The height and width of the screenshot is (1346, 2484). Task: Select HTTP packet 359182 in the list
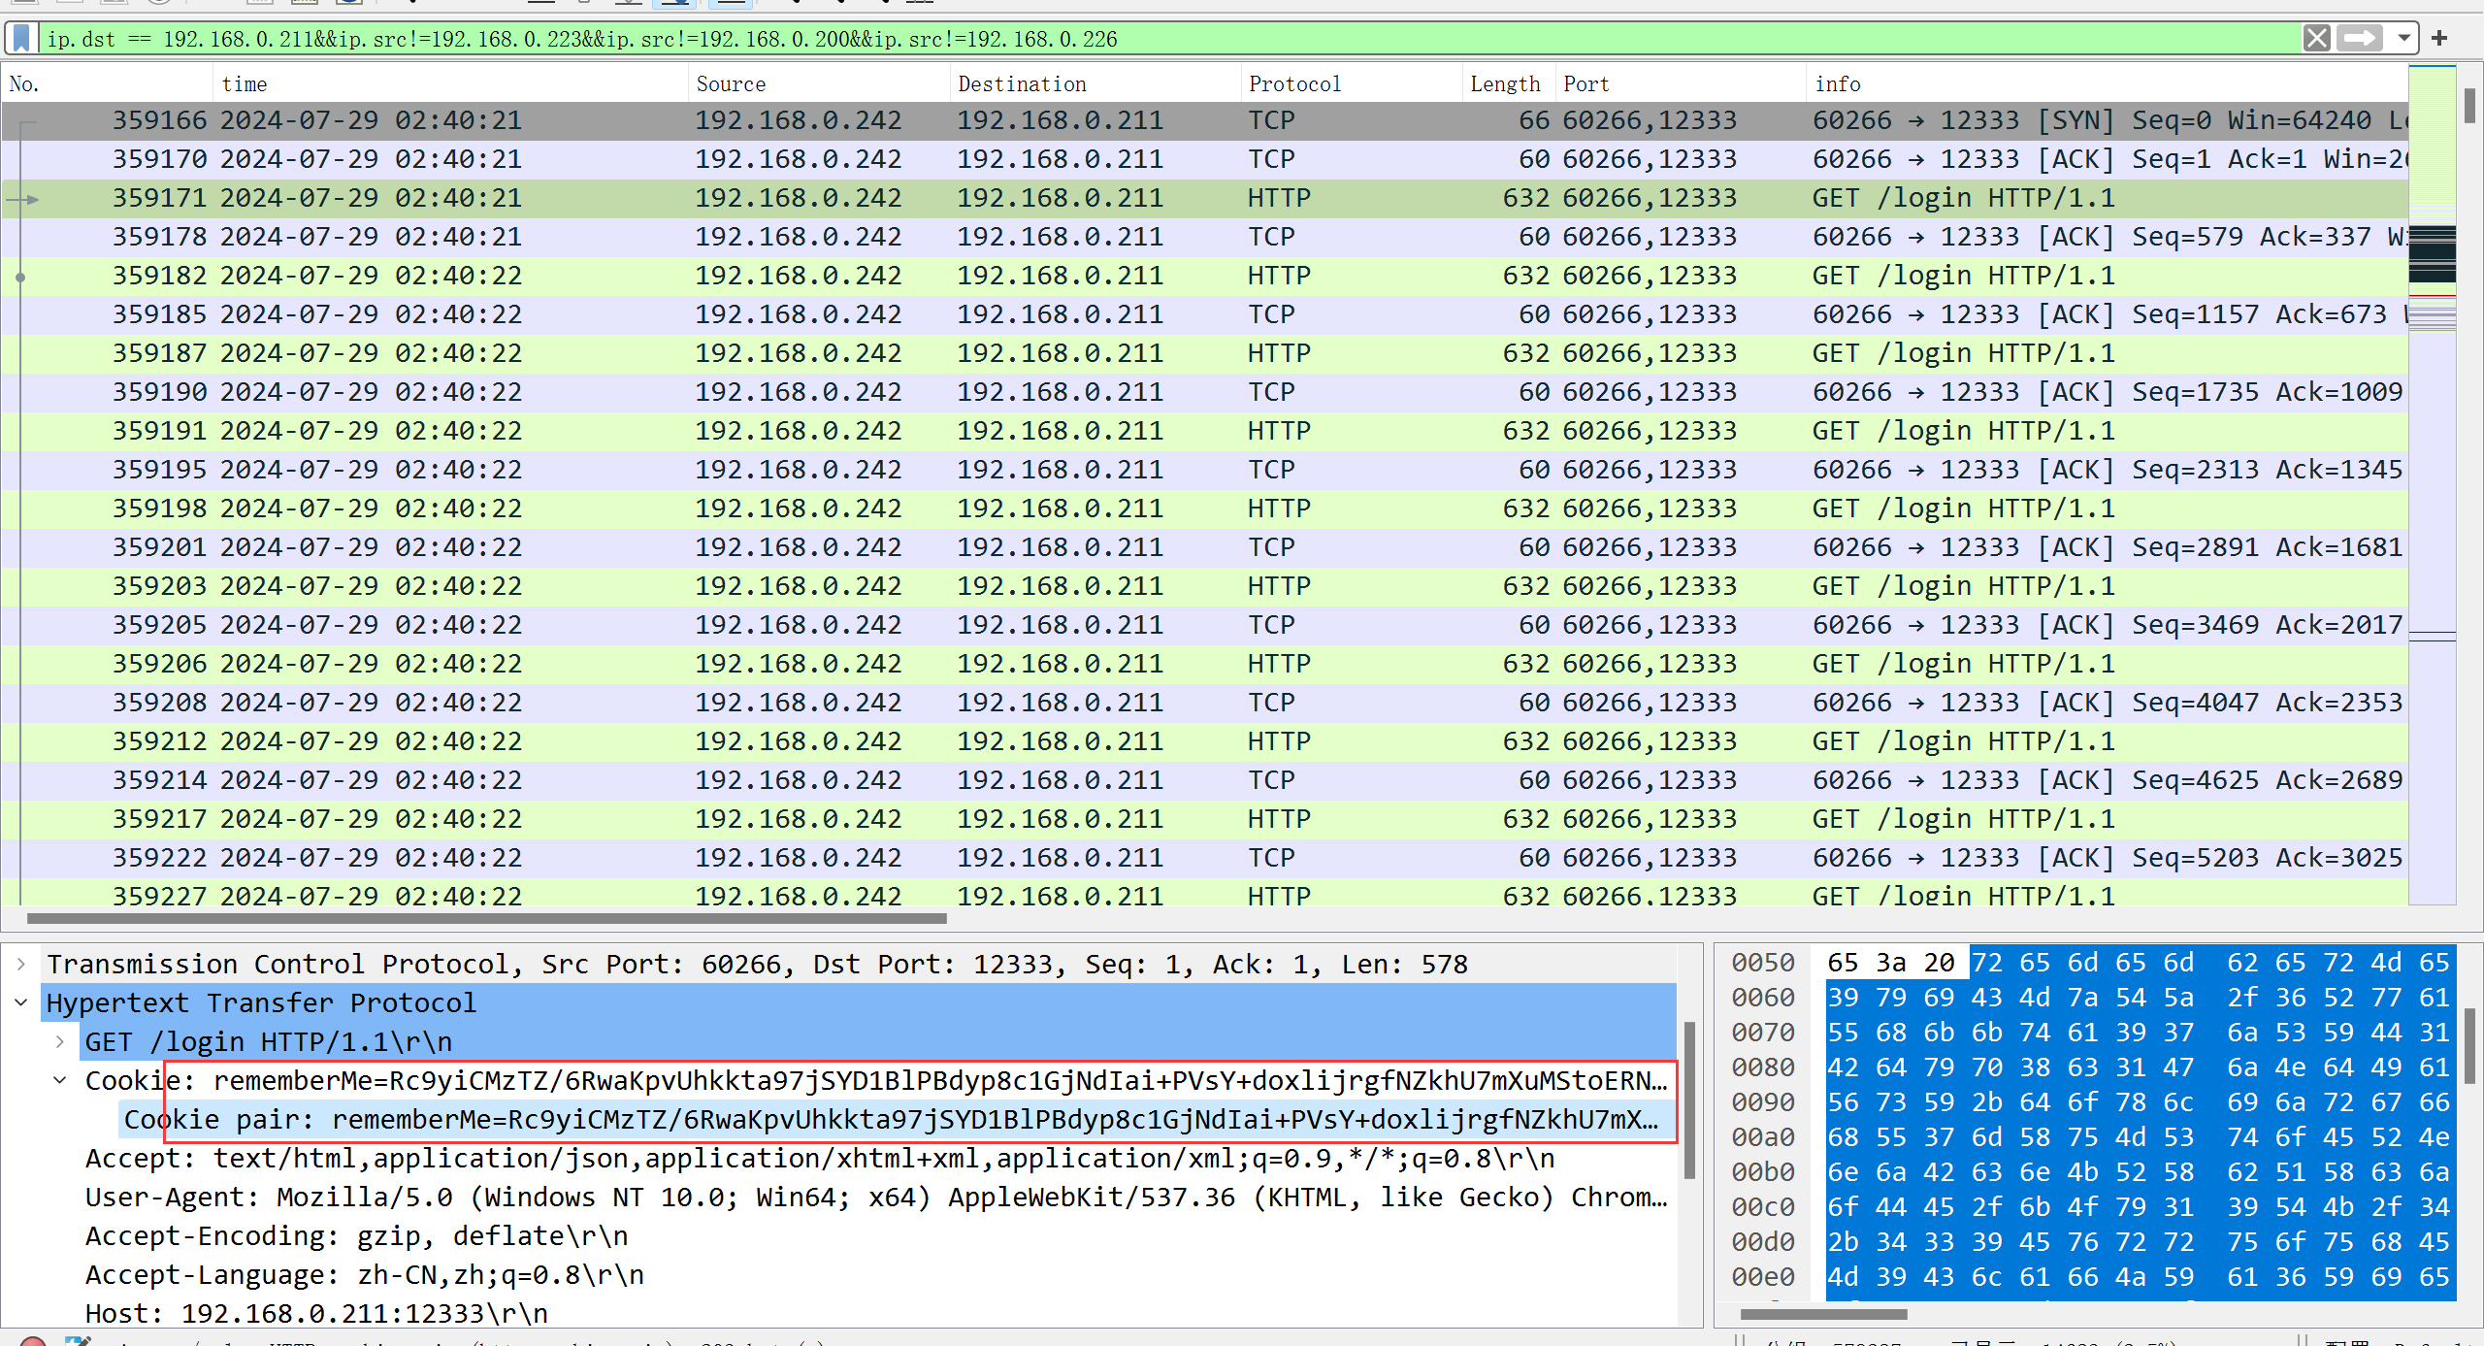coord(1204,276)
